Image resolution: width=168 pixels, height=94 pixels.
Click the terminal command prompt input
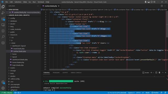point(54,90)
